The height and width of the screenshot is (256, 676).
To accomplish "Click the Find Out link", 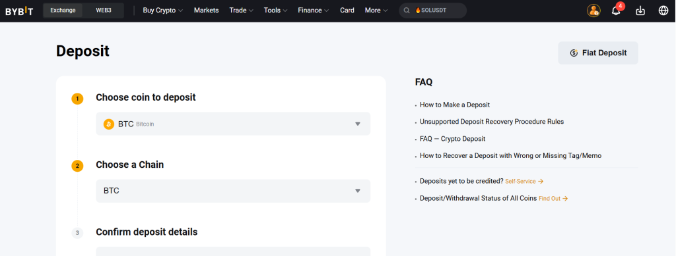I will click(x=550, y=199).
